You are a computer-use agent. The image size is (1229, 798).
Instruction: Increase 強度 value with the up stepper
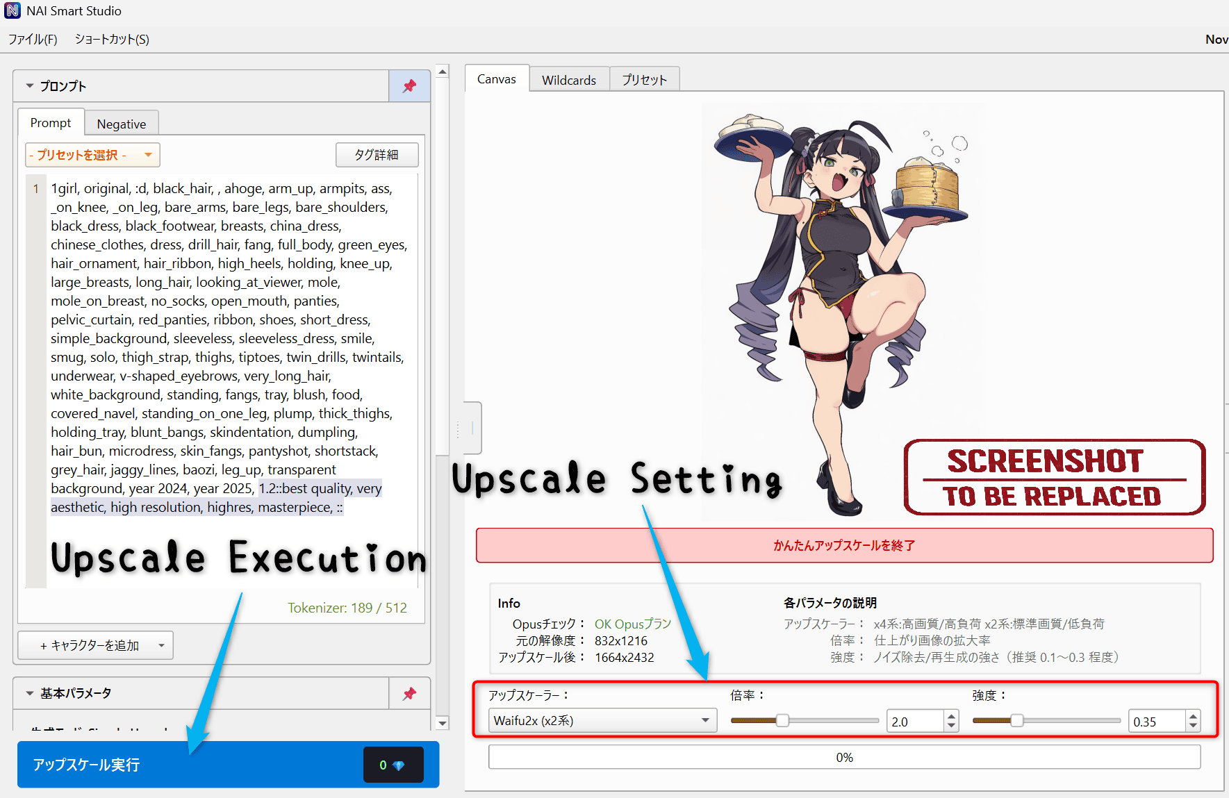pyautogui.click(x=1193, y=715)
